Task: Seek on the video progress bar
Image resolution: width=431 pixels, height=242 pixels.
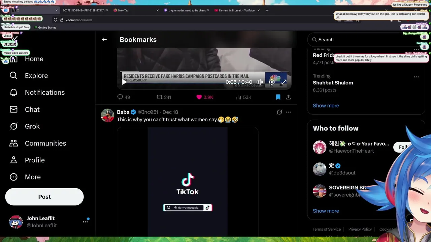Action: pos(204,72)
